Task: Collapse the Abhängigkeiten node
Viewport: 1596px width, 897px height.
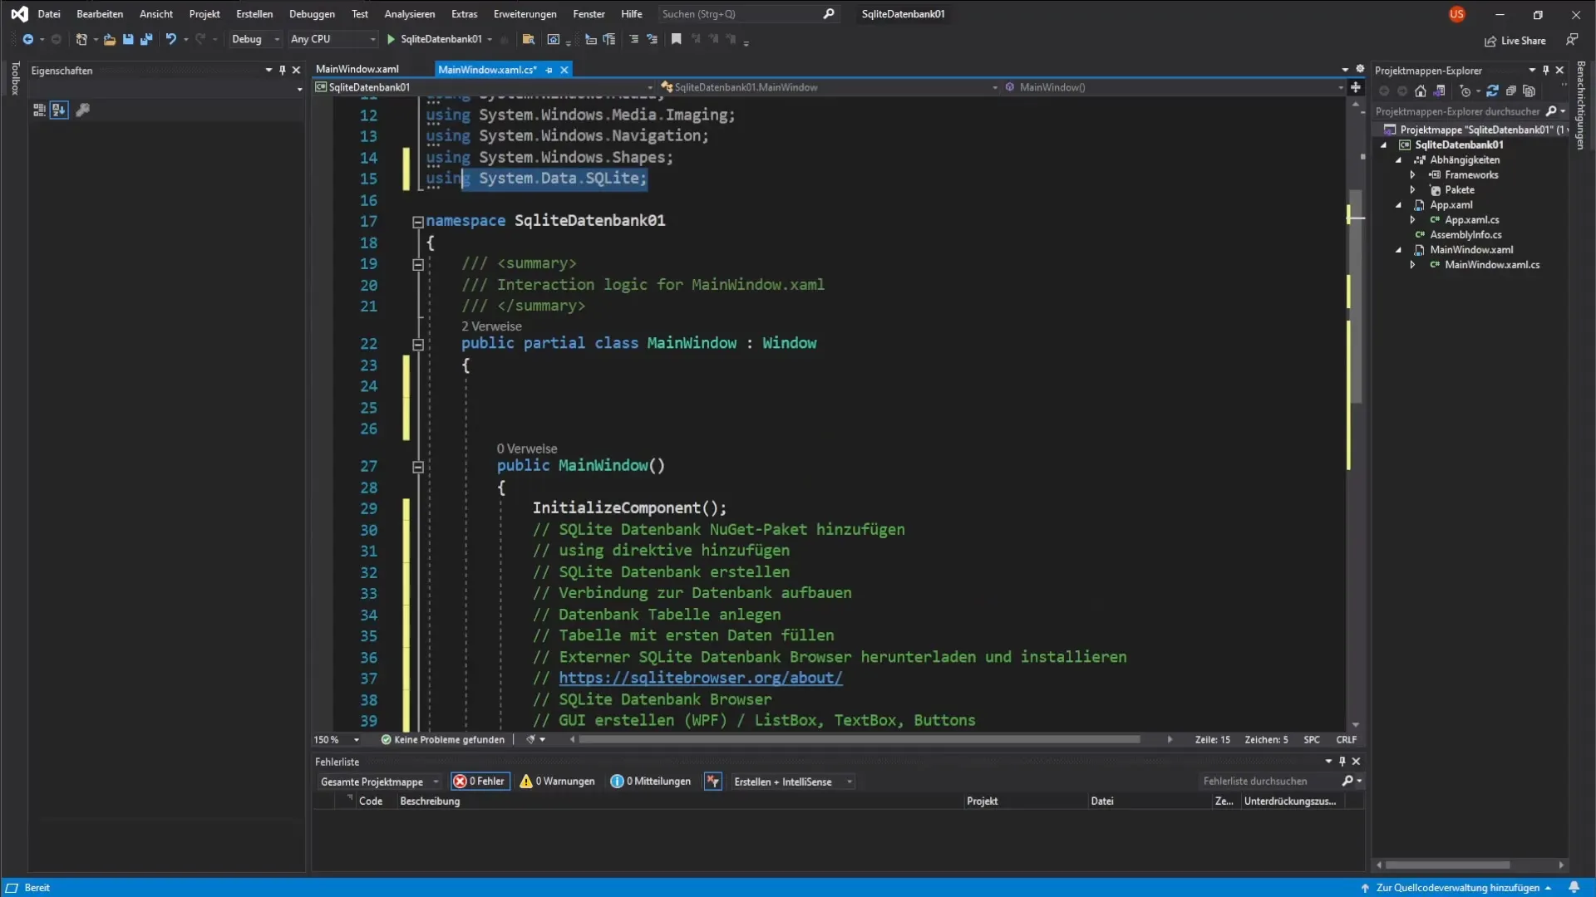Action: 1398,160
